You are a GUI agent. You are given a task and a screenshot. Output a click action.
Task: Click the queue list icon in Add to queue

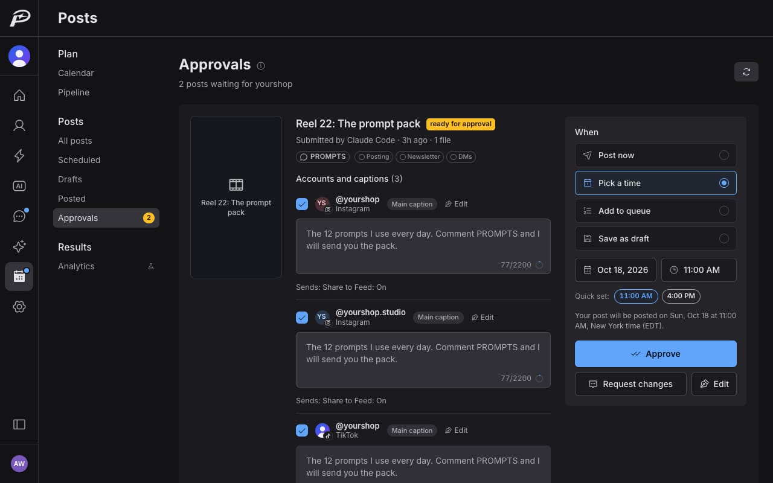click(588, 211)
